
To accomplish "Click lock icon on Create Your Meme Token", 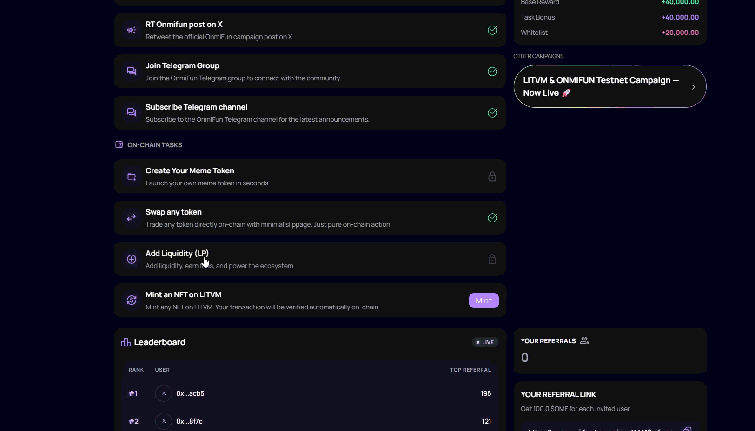I will [492, 176].
